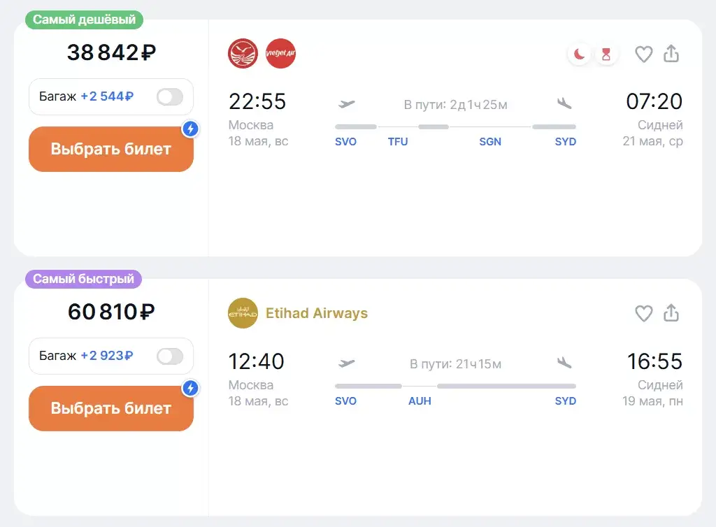Share the Etihad Airways ticket
Viewport: 716px width, 527px height.
coord(671,312)
